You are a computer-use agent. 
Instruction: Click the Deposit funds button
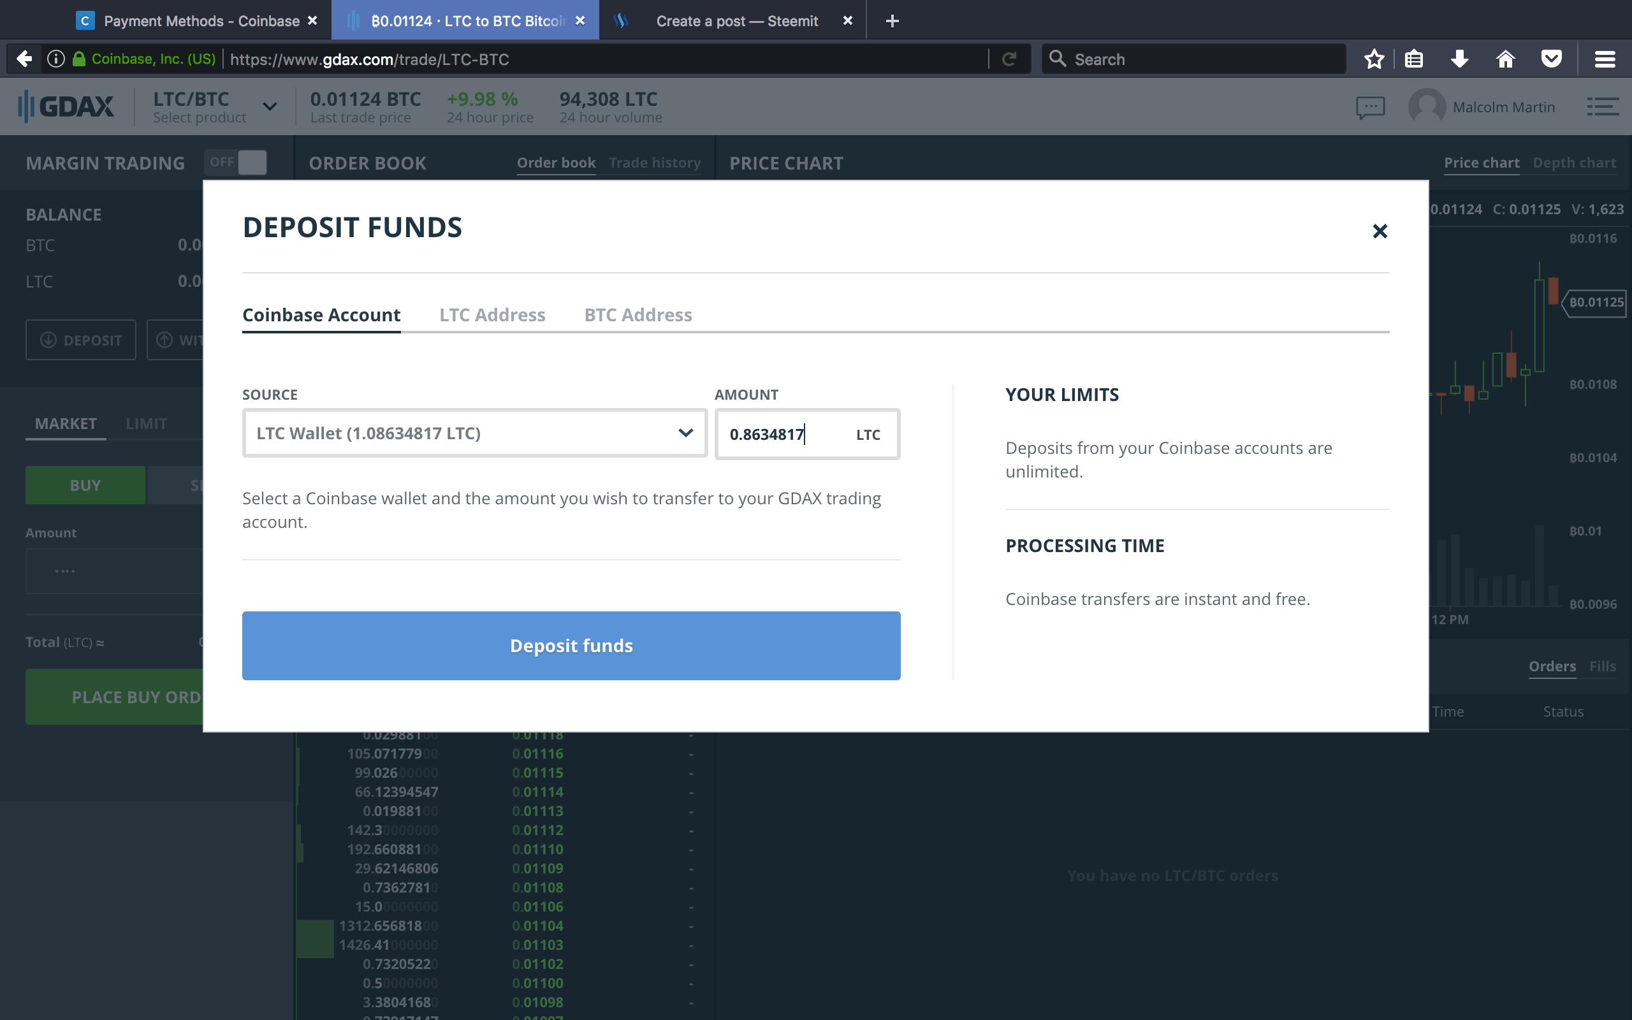click(571, 646)
